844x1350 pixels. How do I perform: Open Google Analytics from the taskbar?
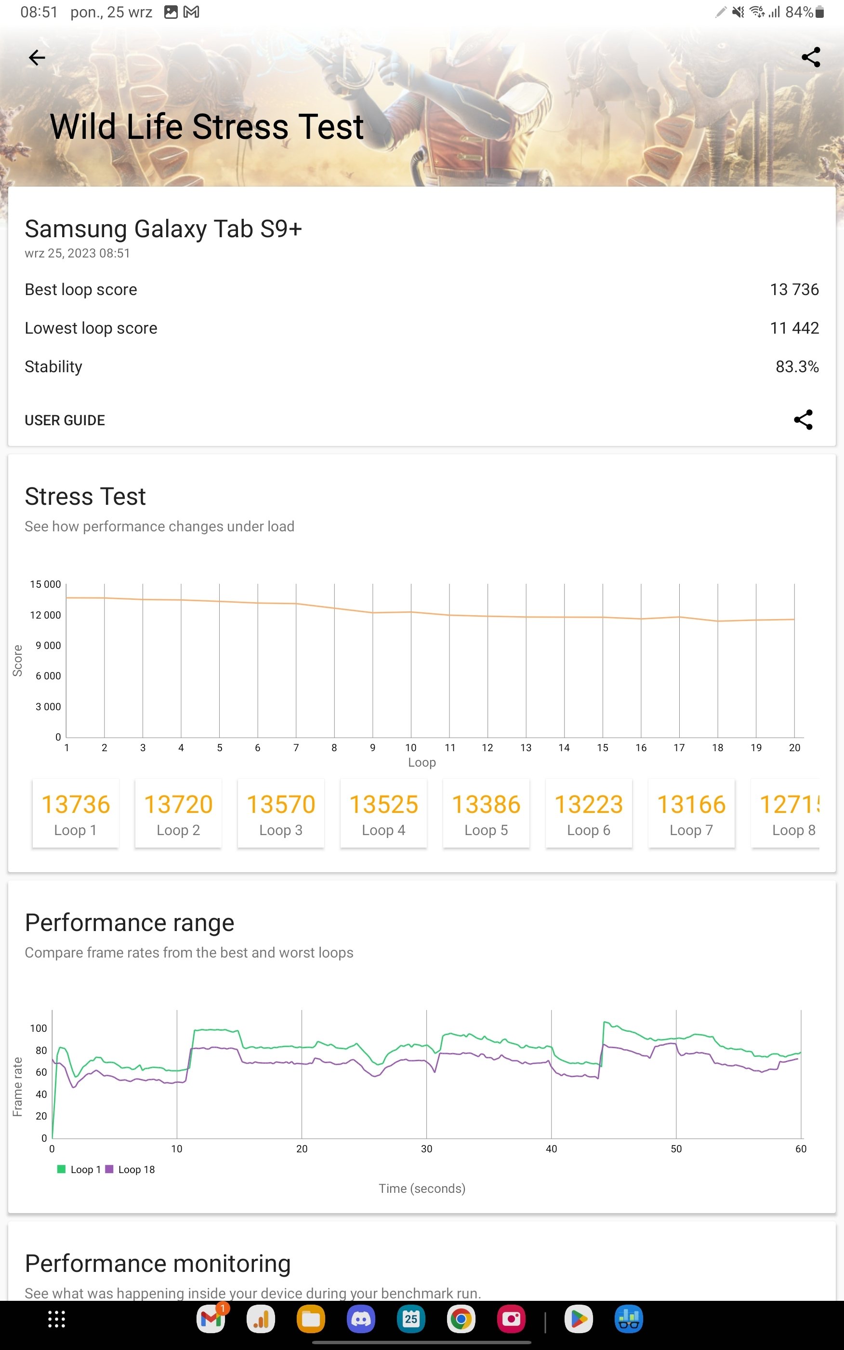point(261,1319)
